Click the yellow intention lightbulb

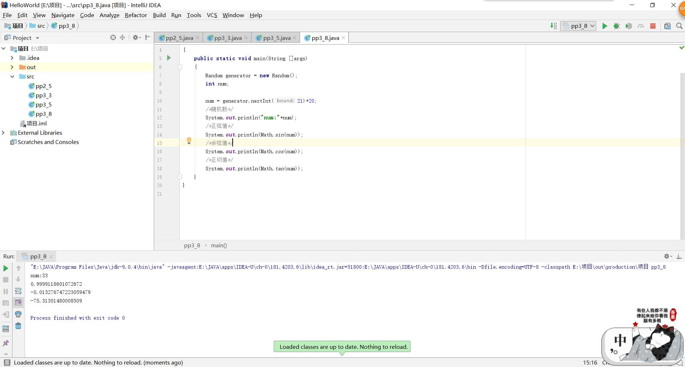point(189,141)
